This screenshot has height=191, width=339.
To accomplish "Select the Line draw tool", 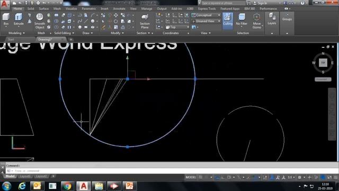I will (86, 21).
